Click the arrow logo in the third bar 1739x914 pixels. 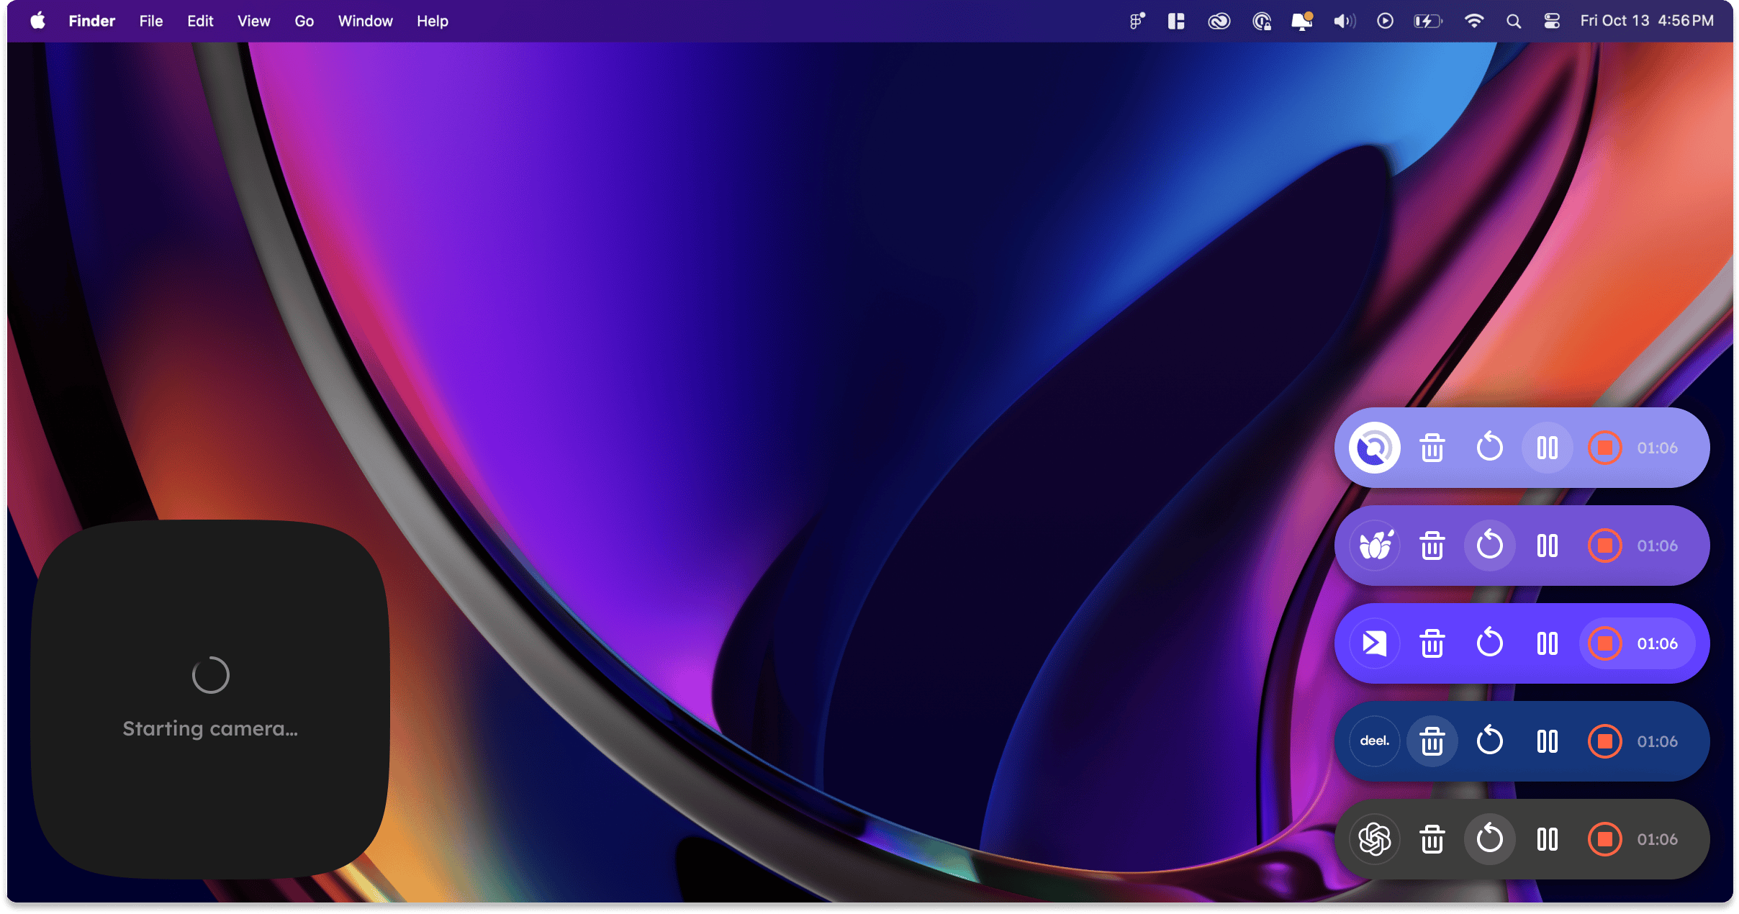[x=1374, y=643]
